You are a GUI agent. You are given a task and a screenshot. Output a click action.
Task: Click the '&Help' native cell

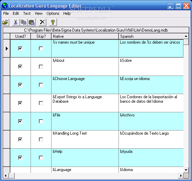click(85, 158)
